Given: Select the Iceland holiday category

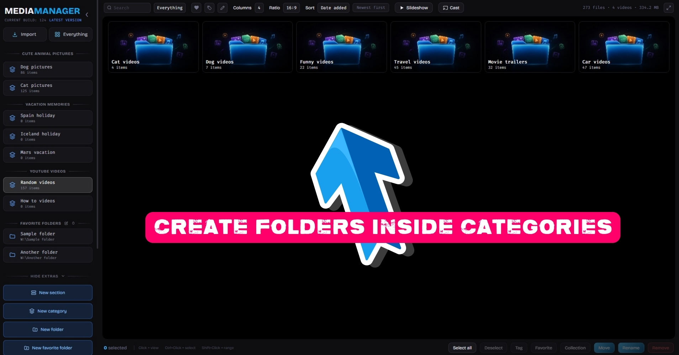Looking at the screenshot, I should 48,136.
